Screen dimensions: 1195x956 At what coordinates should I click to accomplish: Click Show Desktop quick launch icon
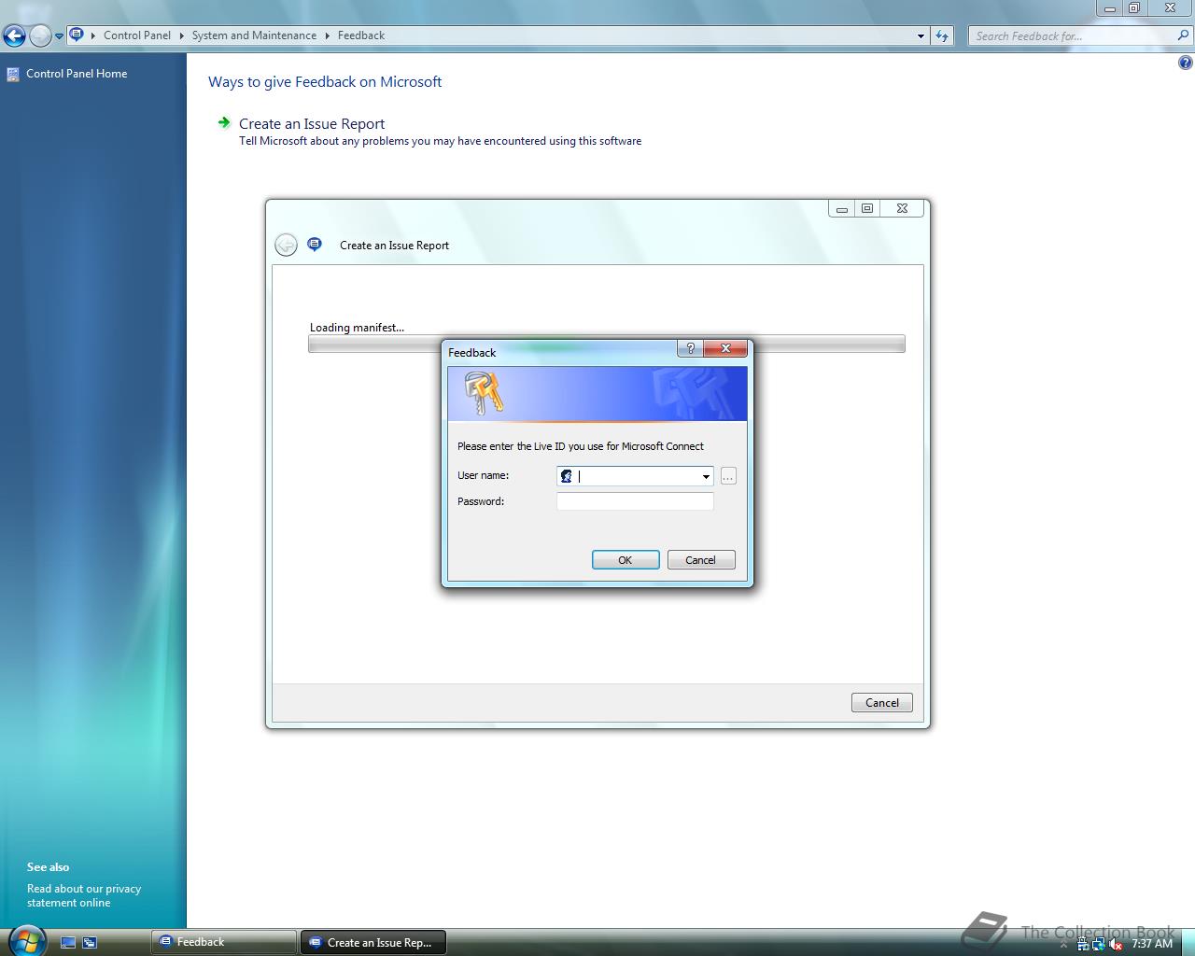(x=68, y=943)
